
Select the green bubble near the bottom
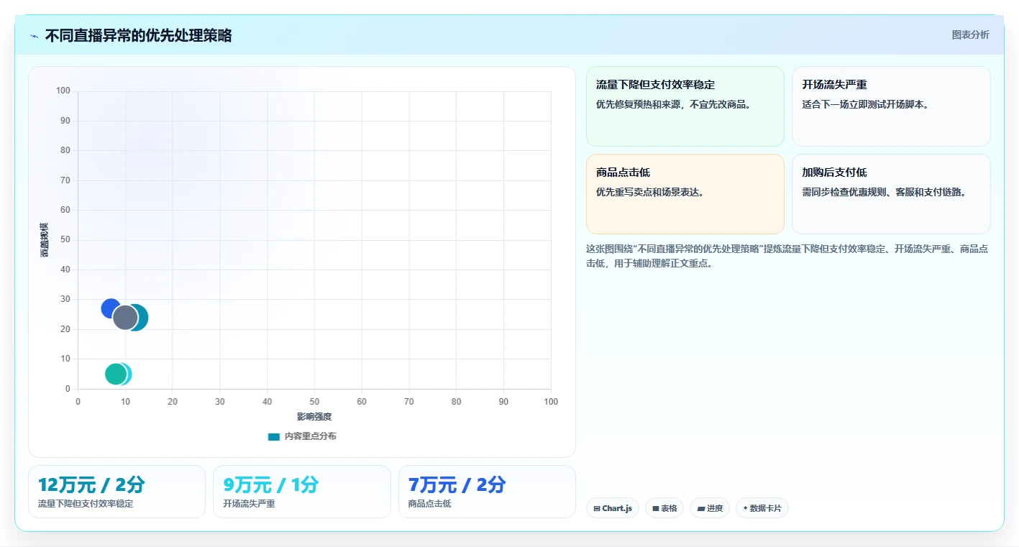pos(115,374)
